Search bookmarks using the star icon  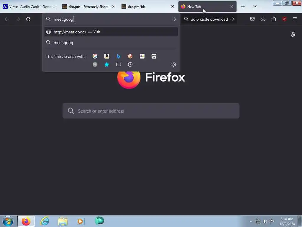(x=106, y=64)
